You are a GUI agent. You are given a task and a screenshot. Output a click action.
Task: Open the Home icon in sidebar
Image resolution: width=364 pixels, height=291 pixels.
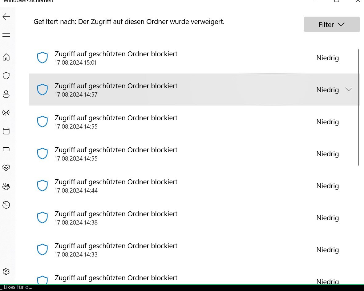coord(6,57)
